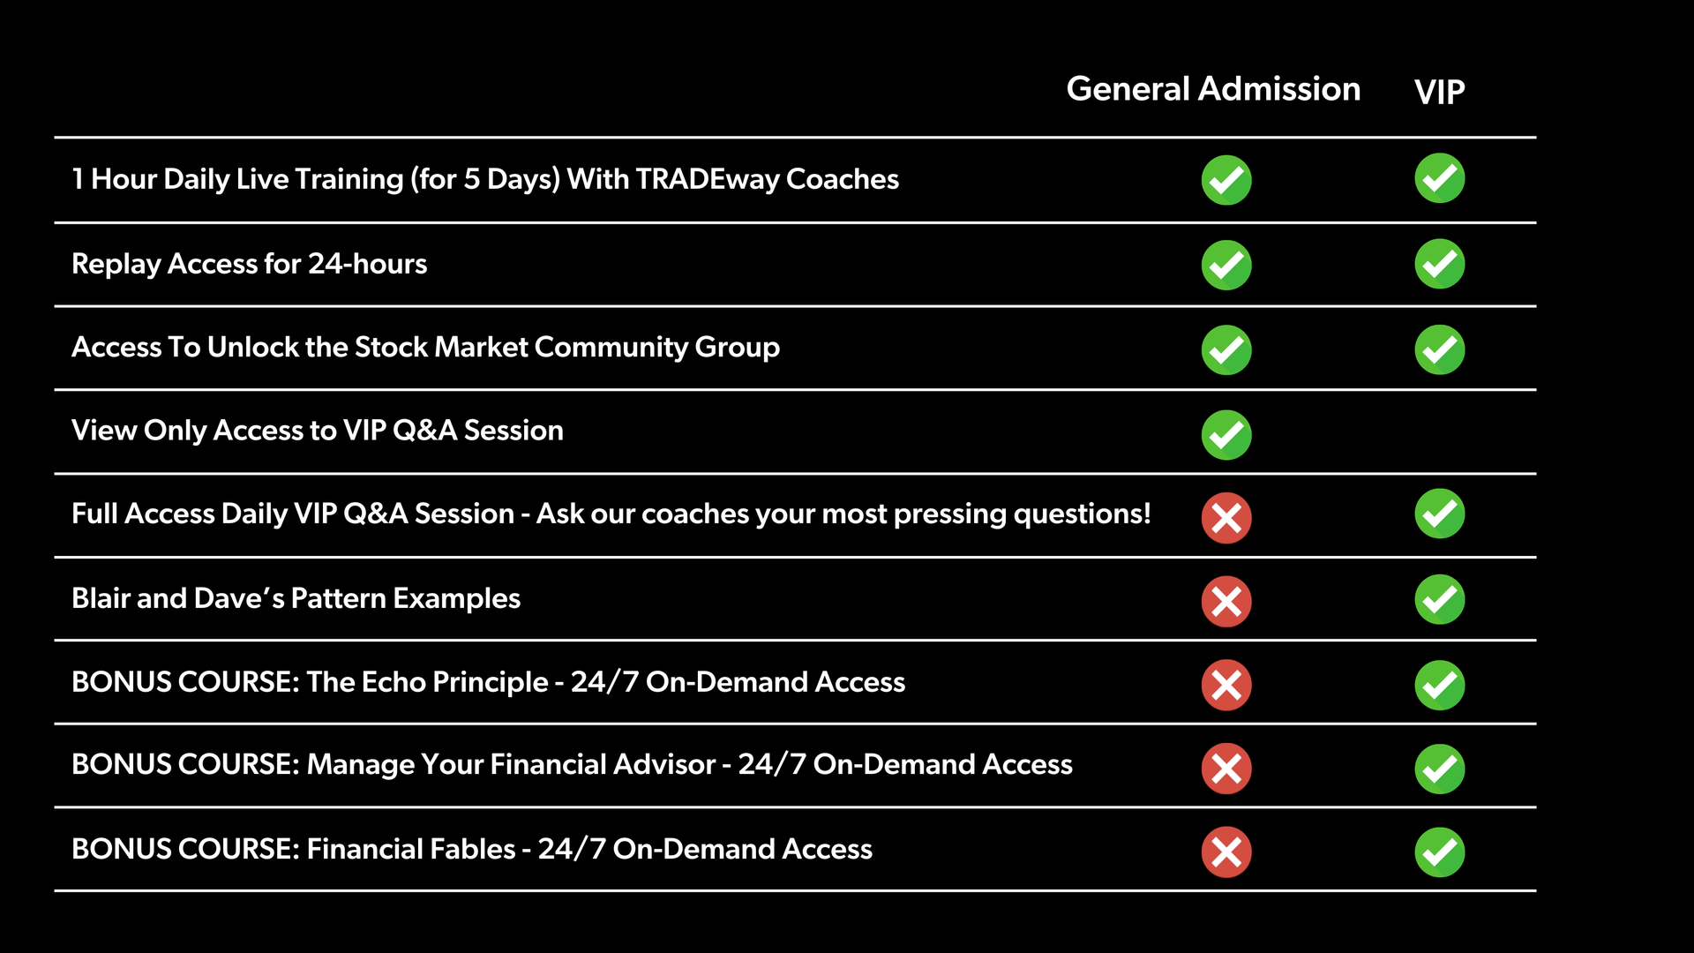The height and width of the screenshot is (953, 1694).
Task: Click General Admission checkmark for Daily Live Training
Action: (1226, 180)
